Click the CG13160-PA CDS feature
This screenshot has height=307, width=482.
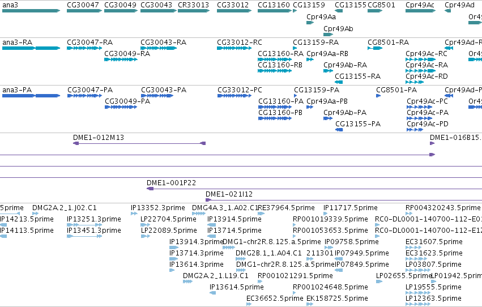coord(275,107)
